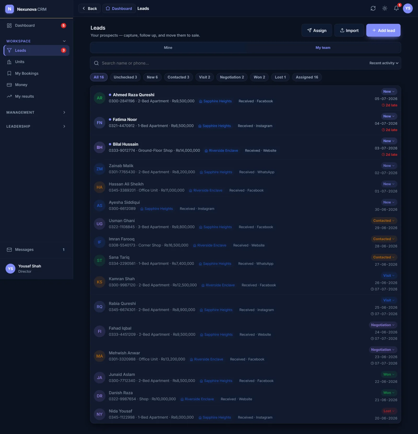Open the Rabia Qureshi lead name
Image resolution: width=418 pixels, height=434 pixels.
point(122,303)
